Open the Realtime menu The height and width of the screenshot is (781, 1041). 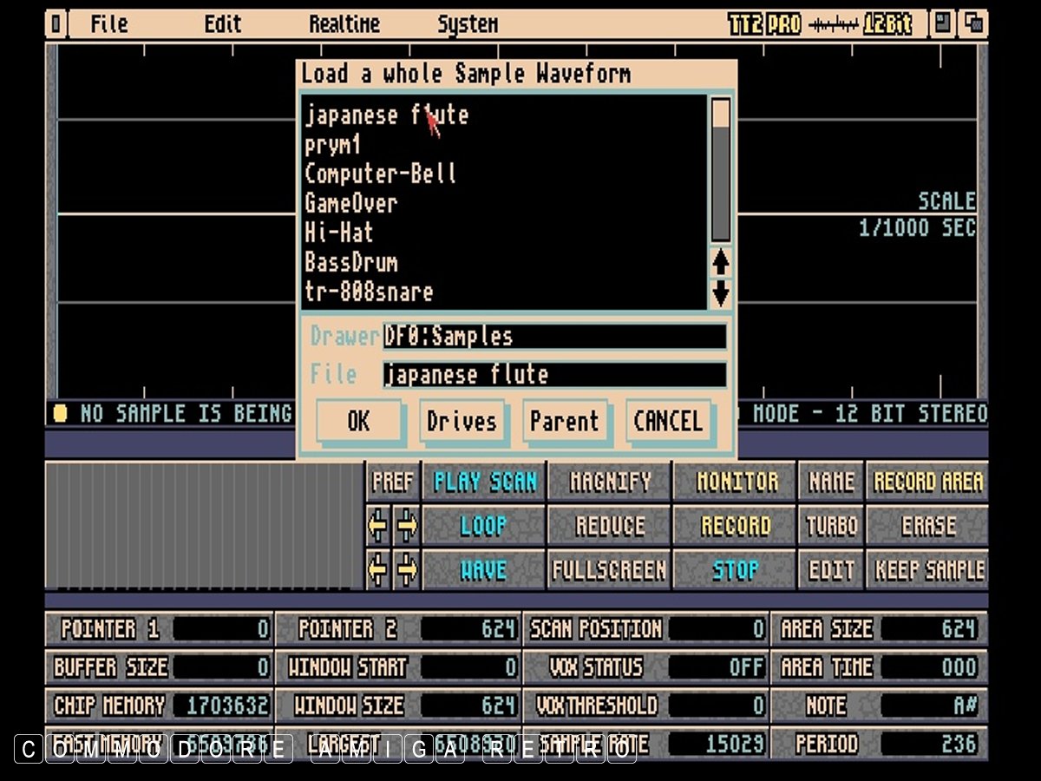pyautogui.click(x=344, y=24)
